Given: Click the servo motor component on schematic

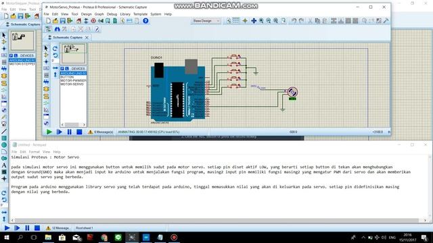Looking at the screenshot, I should [292, 92].
